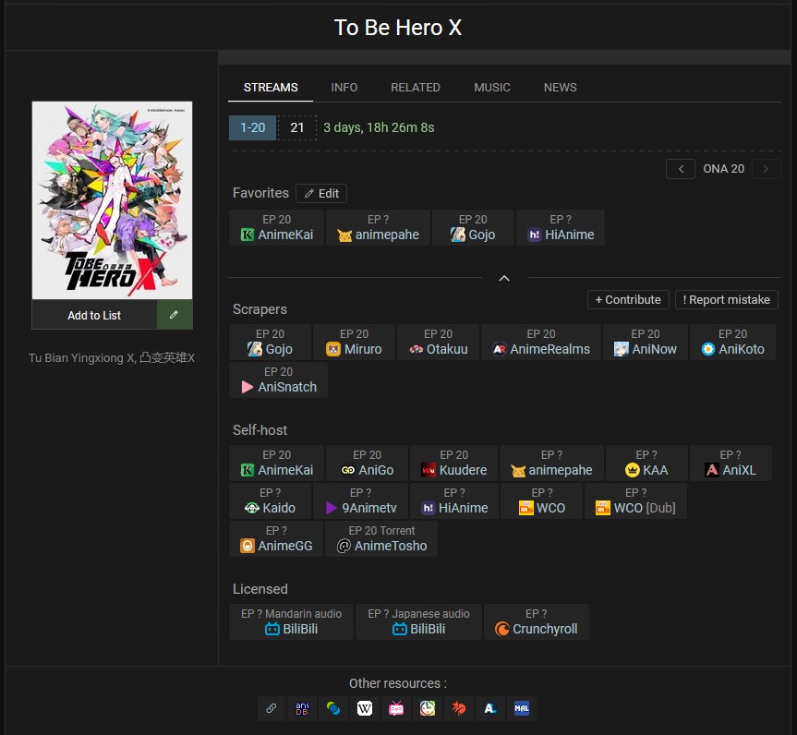Select upcoming episode 21
The image size is (797, 735).
[297, 127]
